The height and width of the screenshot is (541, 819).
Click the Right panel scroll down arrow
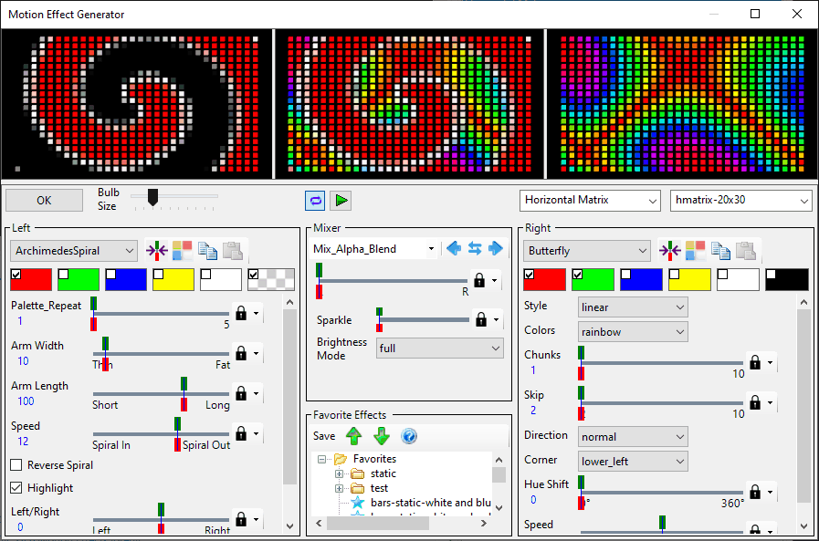(x=803, y=526)
